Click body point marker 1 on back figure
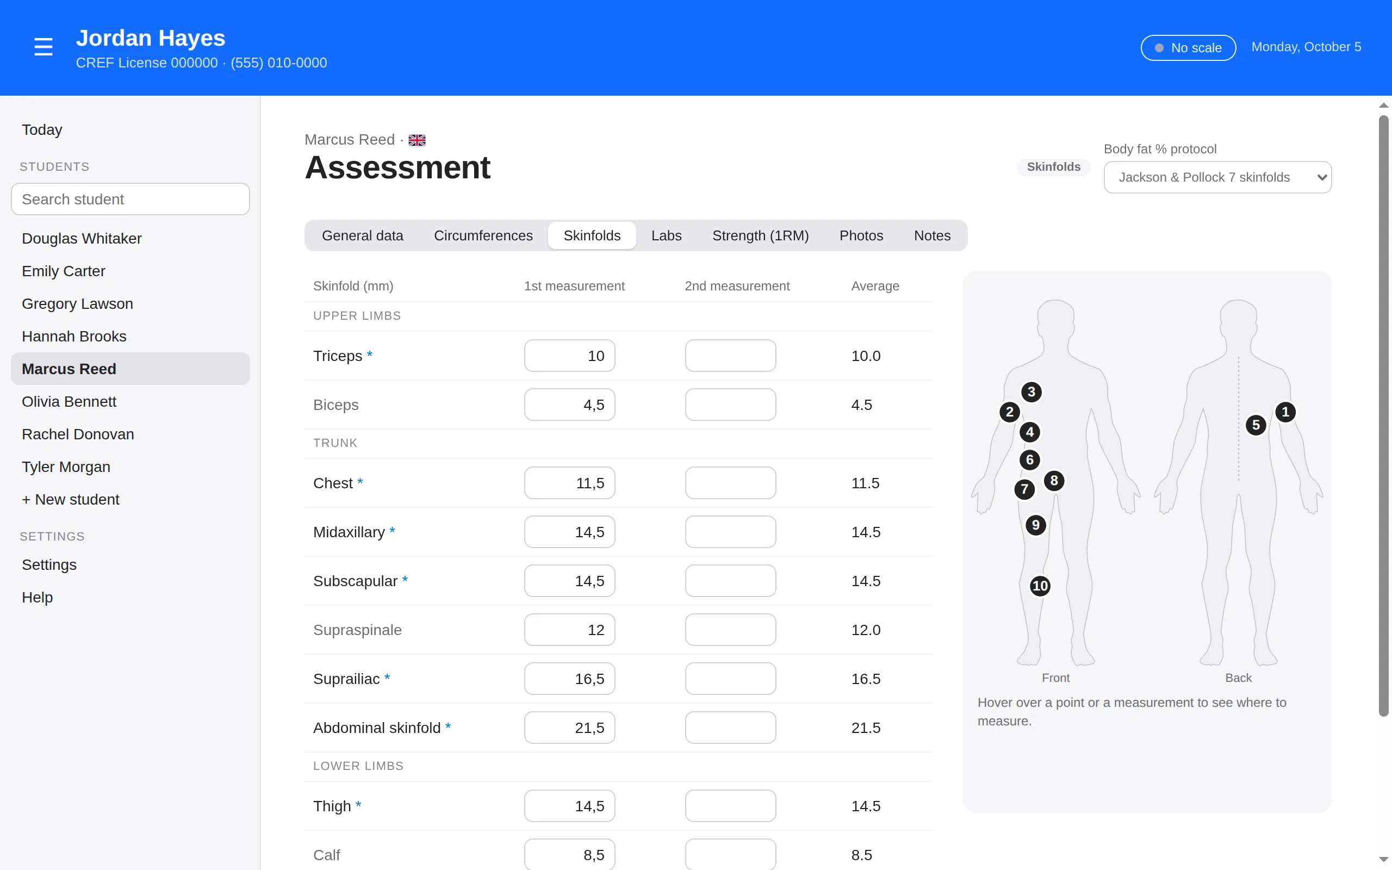Viewport: 1392px width, 870px height. 1285,412
